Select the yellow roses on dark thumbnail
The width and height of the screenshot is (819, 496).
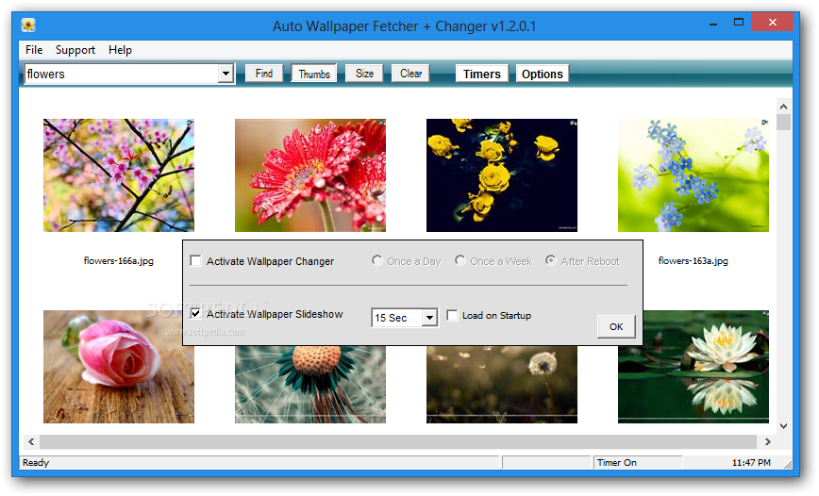[x=502, y=175]
